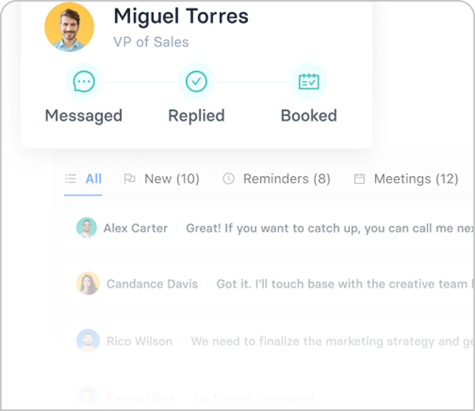Click the calendar icon beside Meetings
The height and width of the screenshot is (411, 475).
(359, 179)
